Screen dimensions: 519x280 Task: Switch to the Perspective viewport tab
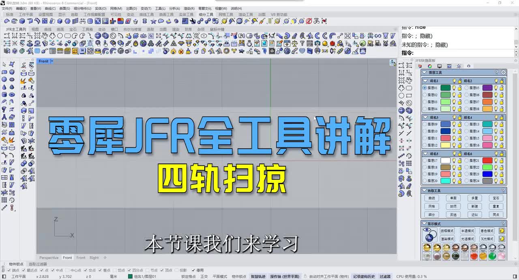49,257
